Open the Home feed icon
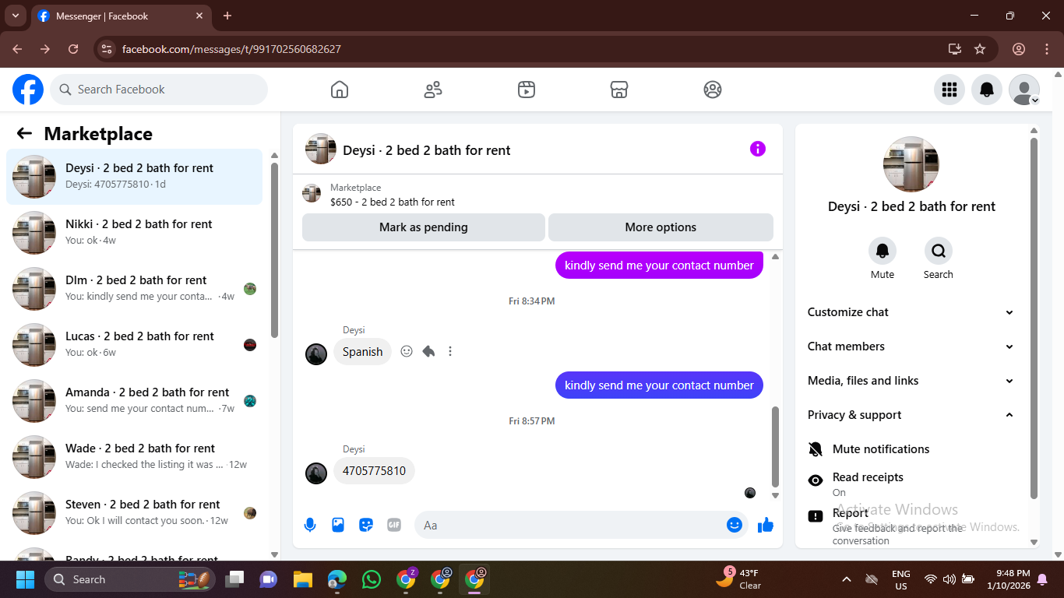The width and height of the screenshot is (1064, 598). (x=340, y=90)
